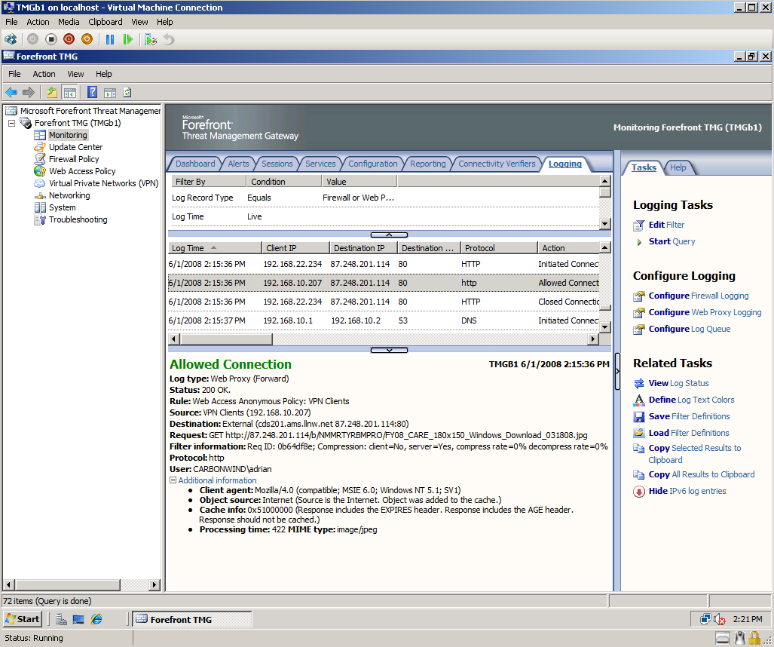Pause the virtual machine
This screenshot has height=647, width=774.
[110, 39]
